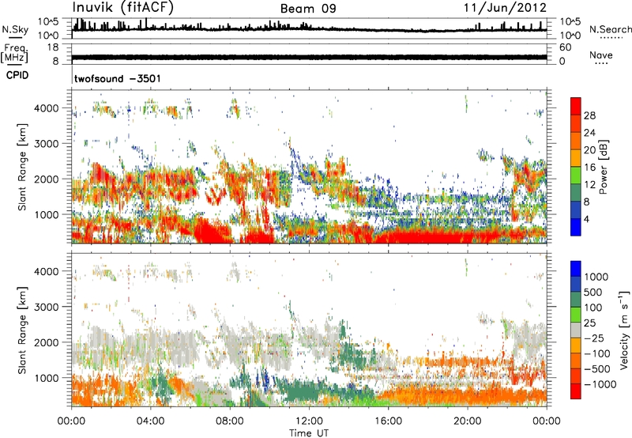This screenshot has width=632, height=438.
Task: Pick the light green segment of power colorbar
Action: click(576, 176)
